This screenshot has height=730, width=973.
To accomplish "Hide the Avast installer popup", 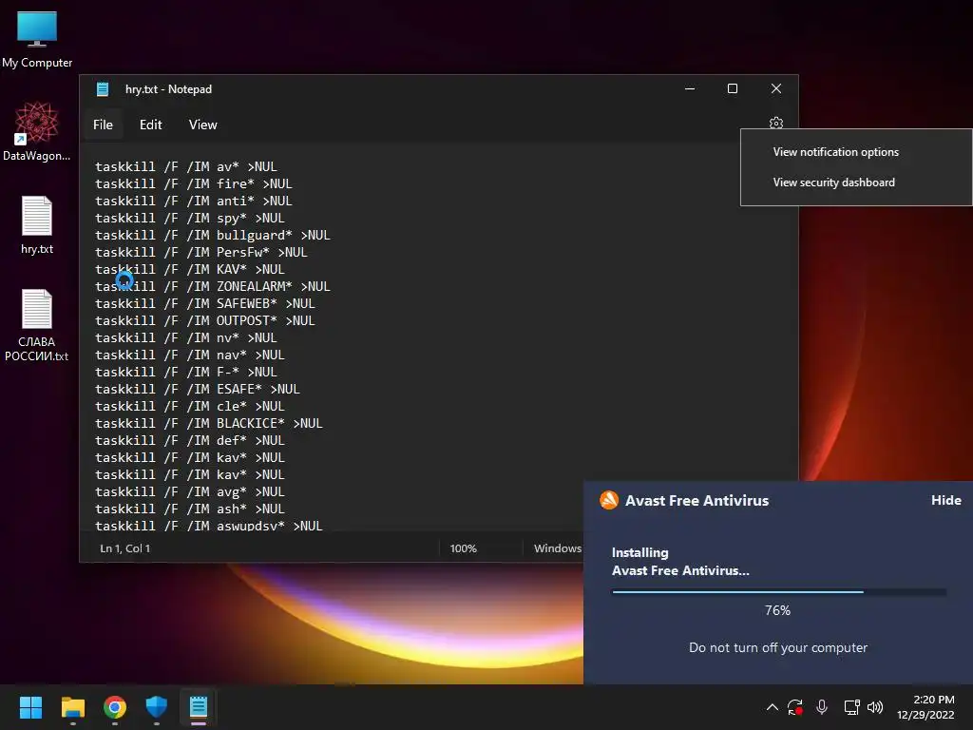I will click(x=945, y=500).
